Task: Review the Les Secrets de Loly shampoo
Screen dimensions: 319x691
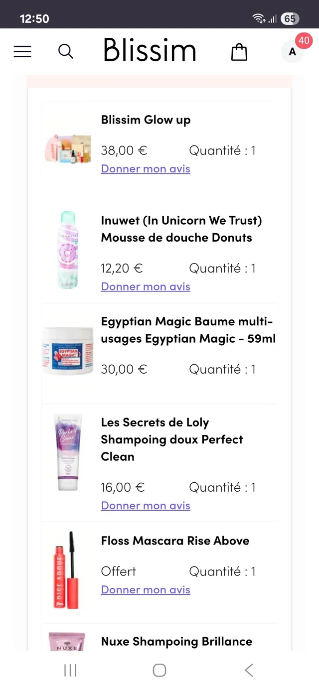Action: (x=146, y=506)
